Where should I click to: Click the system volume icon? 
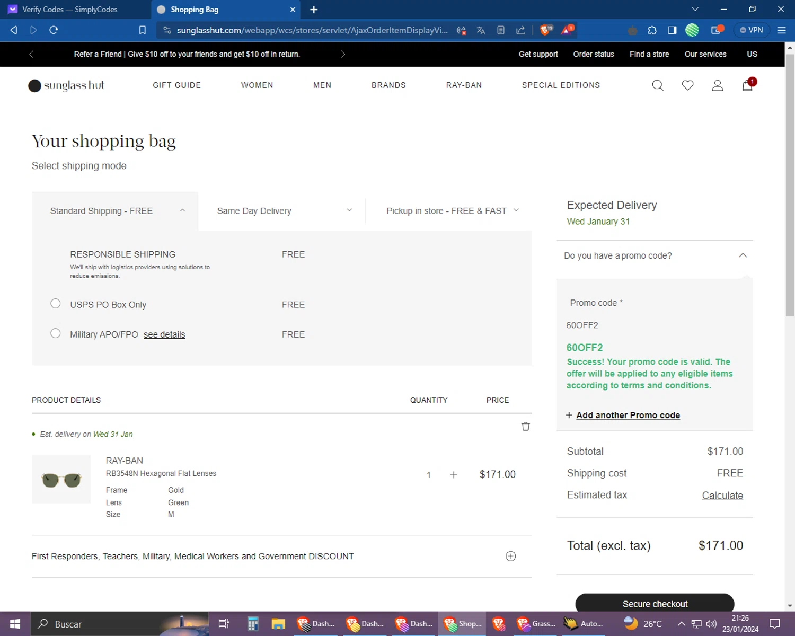[x=712, y=624]
